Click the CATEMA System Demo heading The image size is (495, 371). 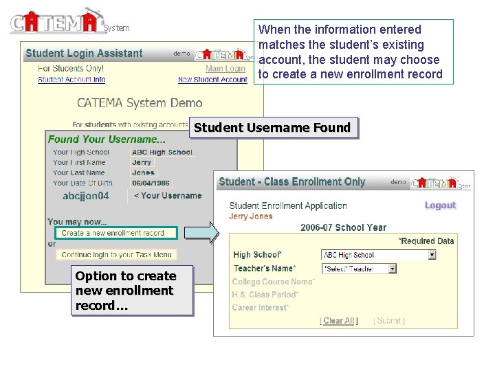pos(140,103)
